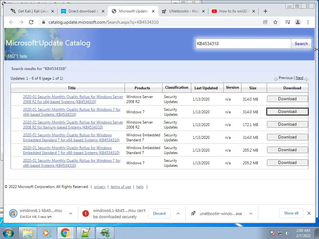Sort by Size column header
319x239 pixels.
[x=253, y=88]
